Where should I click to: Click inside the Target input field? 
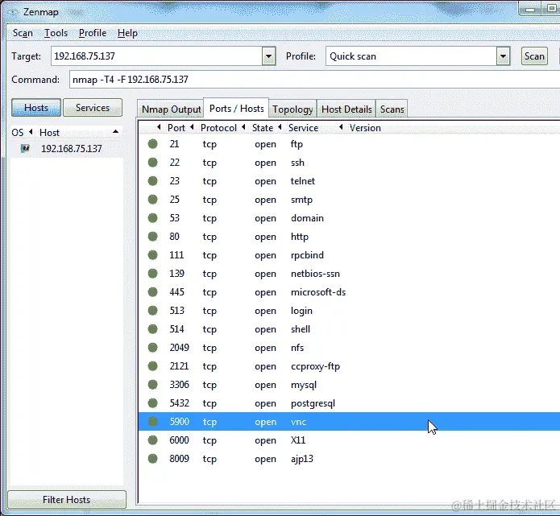156,56
